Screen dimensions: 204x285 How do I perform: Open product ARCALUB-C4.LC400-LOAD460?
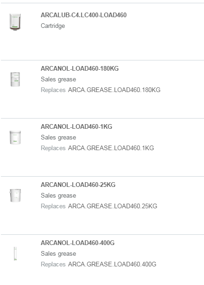pos(83,15)
